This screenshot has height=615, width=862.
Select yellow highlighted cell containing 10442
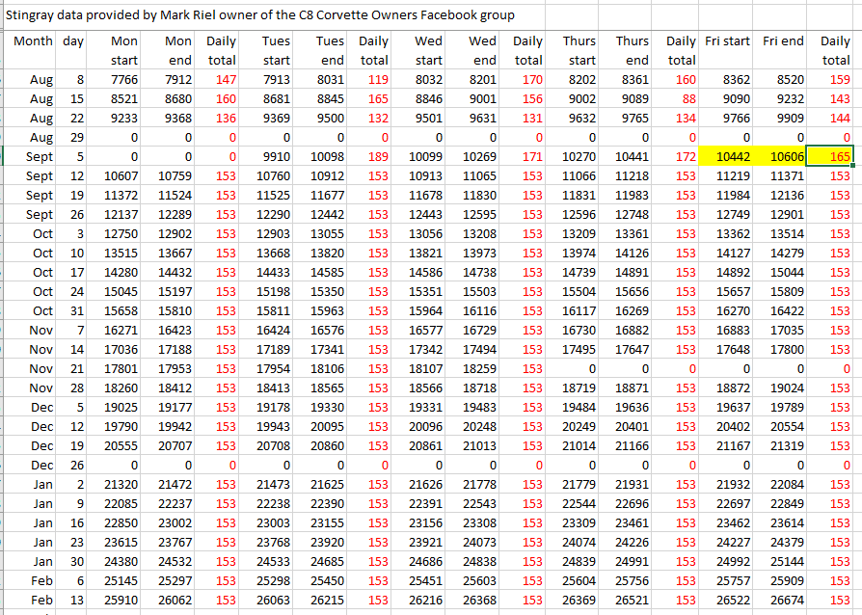729,156
